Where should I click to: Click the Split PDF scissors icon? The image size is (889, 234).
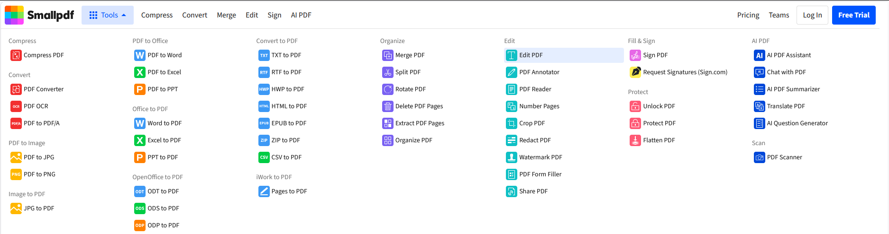[x=388, y=72]
